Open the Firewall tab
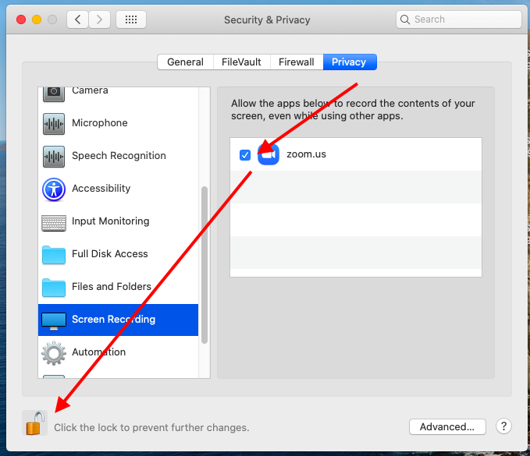 click(x=297, y=62)
